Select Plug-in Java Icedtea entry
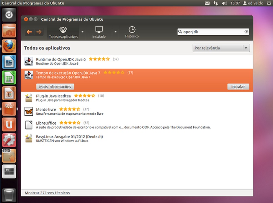Image resolution: width=273 pixels, height=203 pixels. tap(137, 98)
